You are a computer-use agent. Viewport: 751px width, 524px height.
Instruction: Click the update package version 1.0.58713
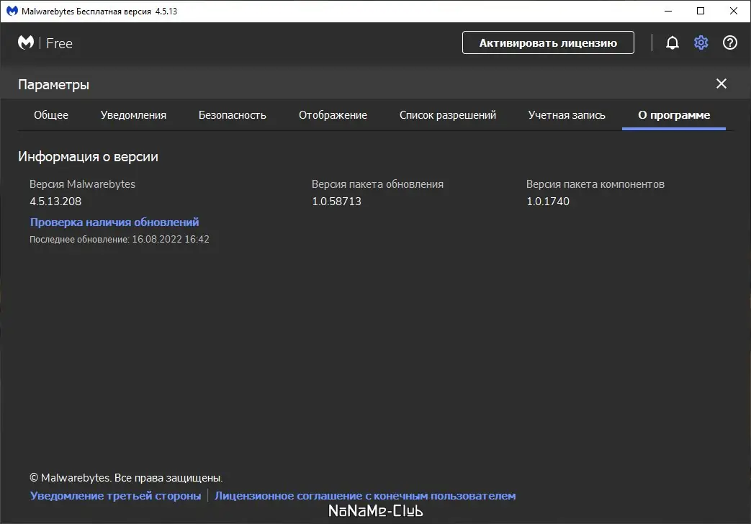pyautogui.click(x=337, y=201)
